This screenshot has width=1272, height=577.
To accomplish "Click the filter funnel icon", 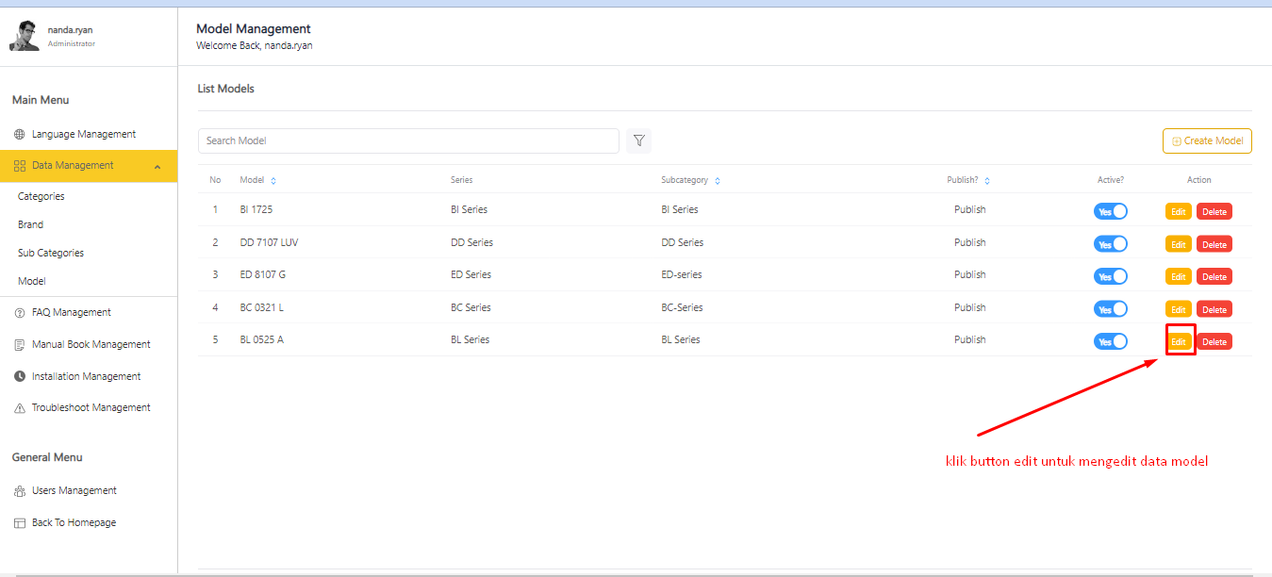I will point(638,140).
